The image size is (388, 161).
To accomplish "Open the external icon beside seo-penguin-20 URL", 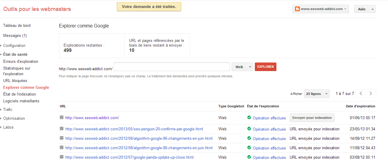I will [x=62, y=129].
